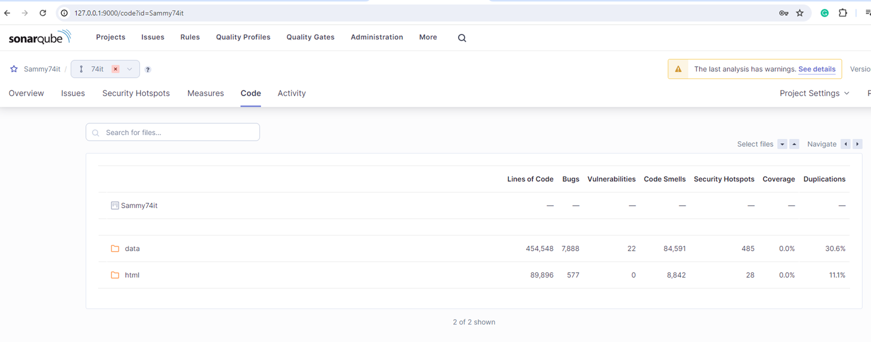This screenshot has width=871, height=342.
Task: Open the data folder
Action: (x=132, y=249)
